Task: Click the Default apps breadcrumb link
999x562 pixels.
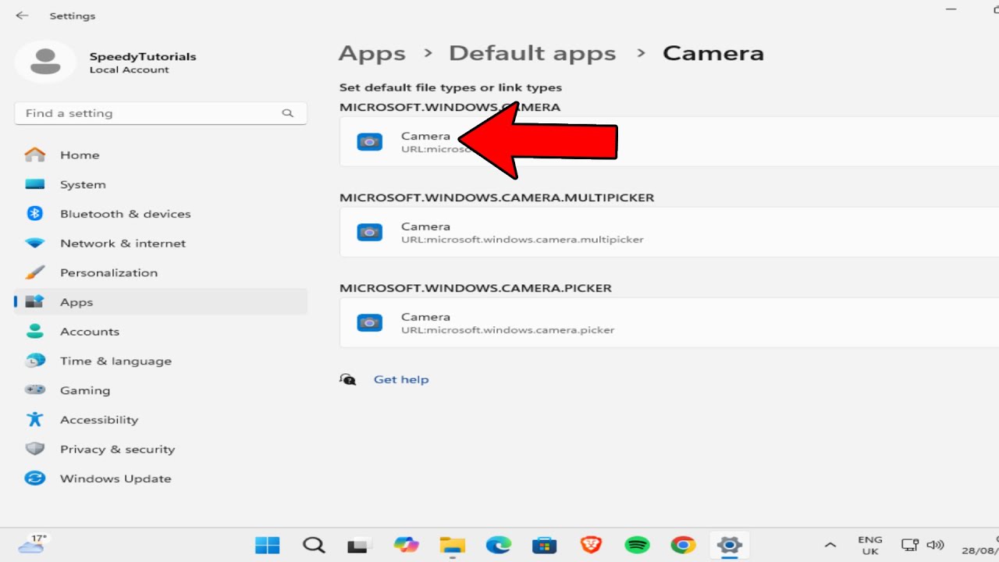Action: pyautogui.click(x=532, y=53)
